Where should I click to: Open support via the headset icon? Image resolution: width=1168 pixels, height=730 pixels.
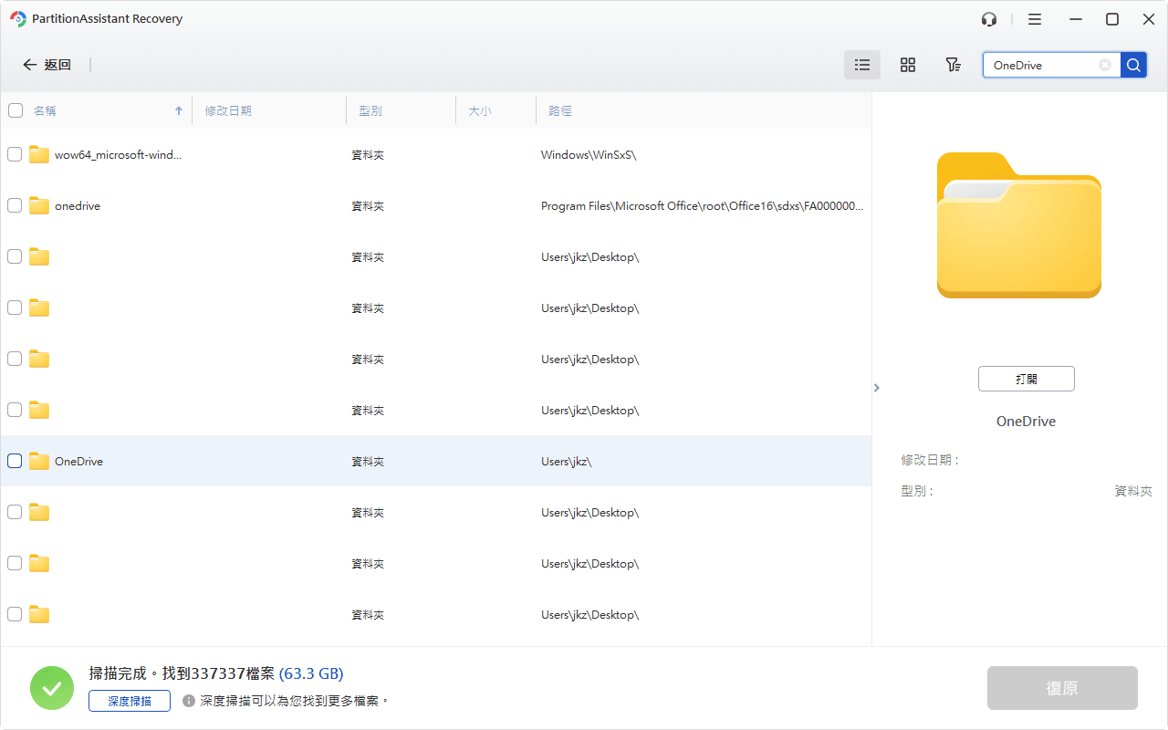(x=989, y=19)
